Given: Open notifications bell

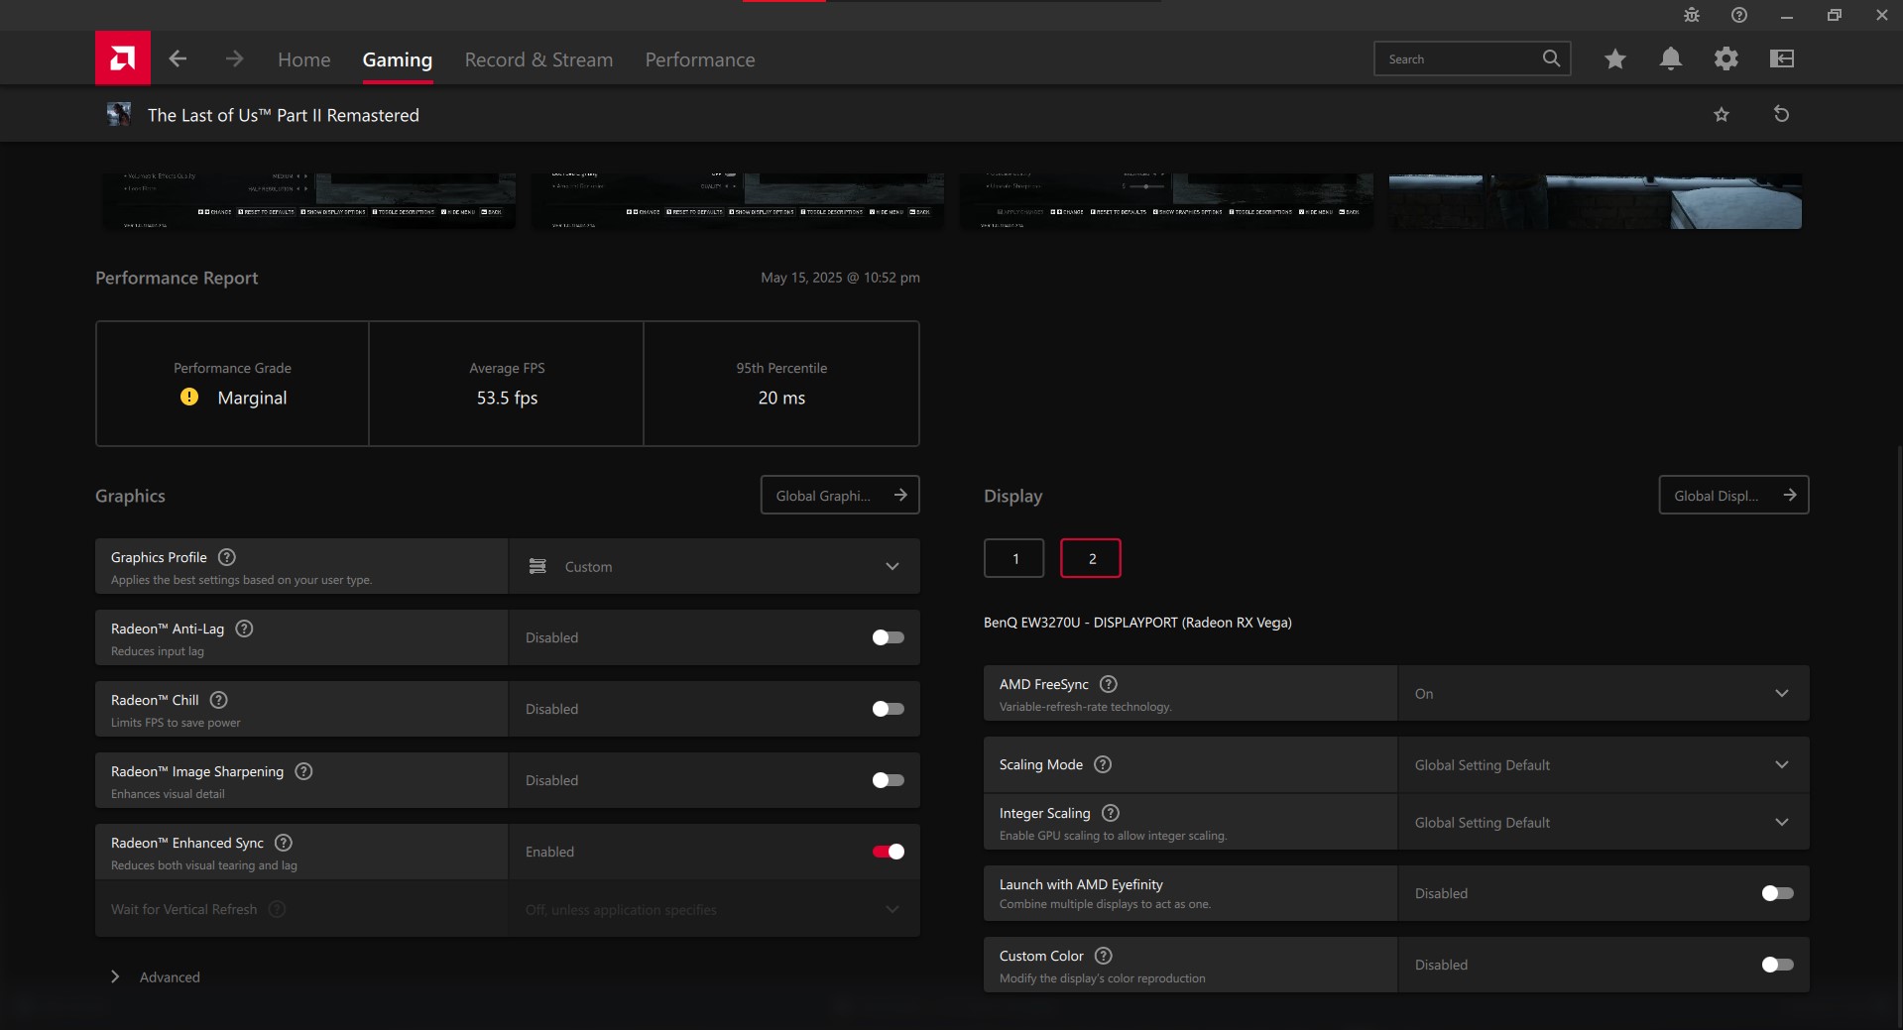Looking at the screenshot, I should click(x=1671, y=58).
